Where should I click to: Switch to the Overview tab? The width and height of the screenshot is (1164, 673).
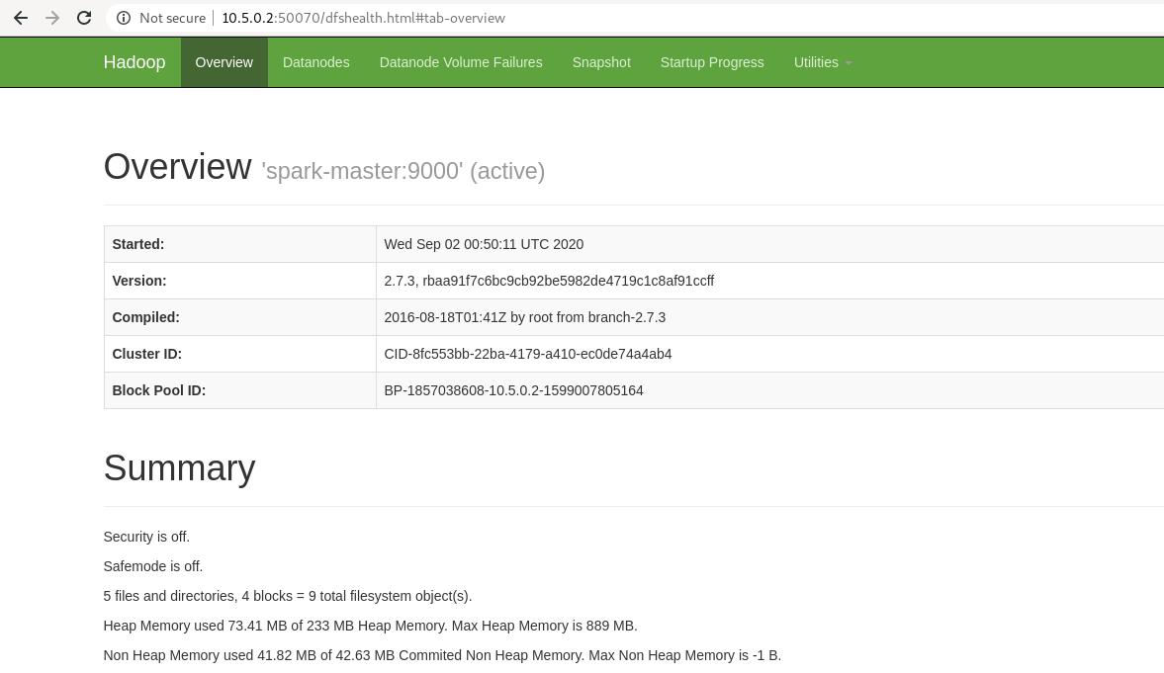click(224, 62)
